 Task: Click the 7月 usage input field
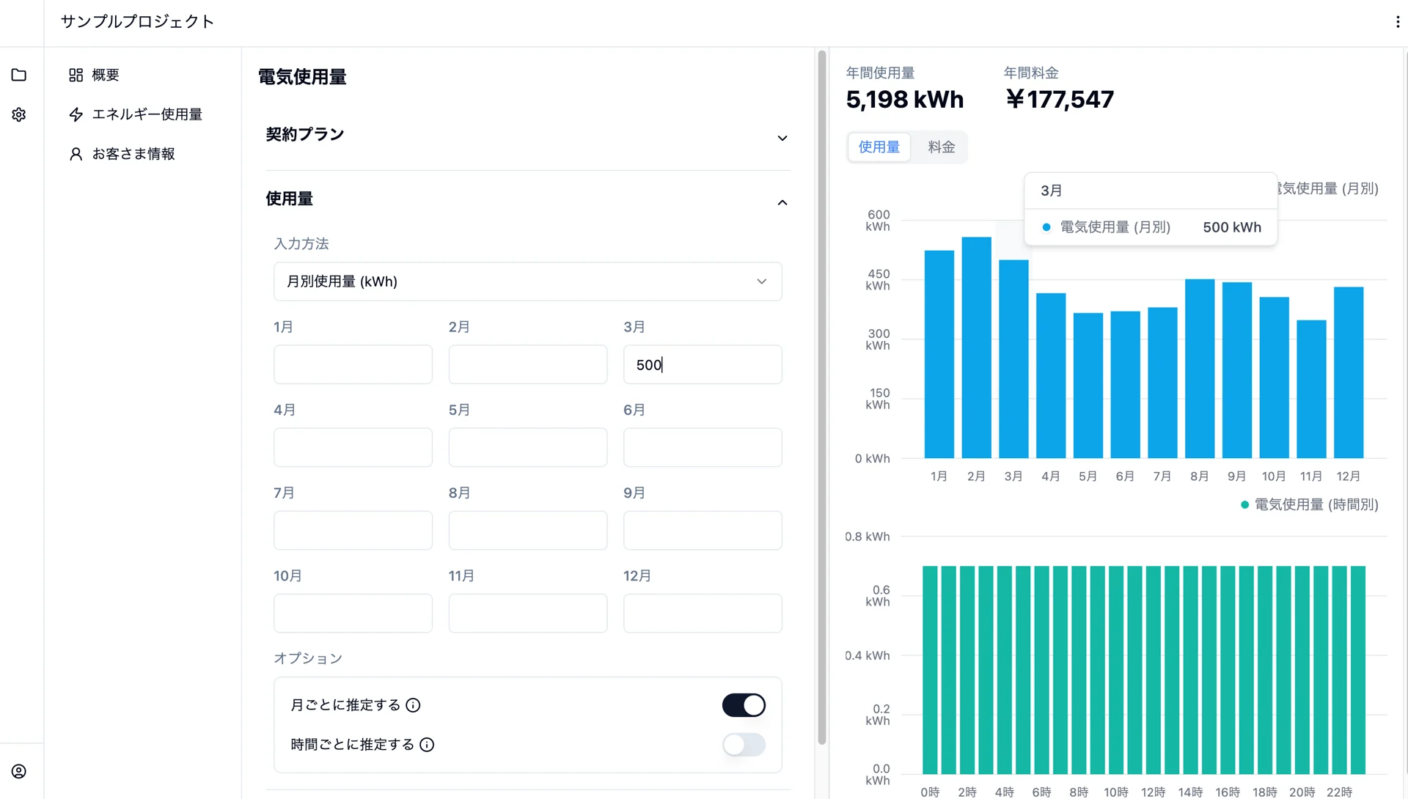click(353, 530)
